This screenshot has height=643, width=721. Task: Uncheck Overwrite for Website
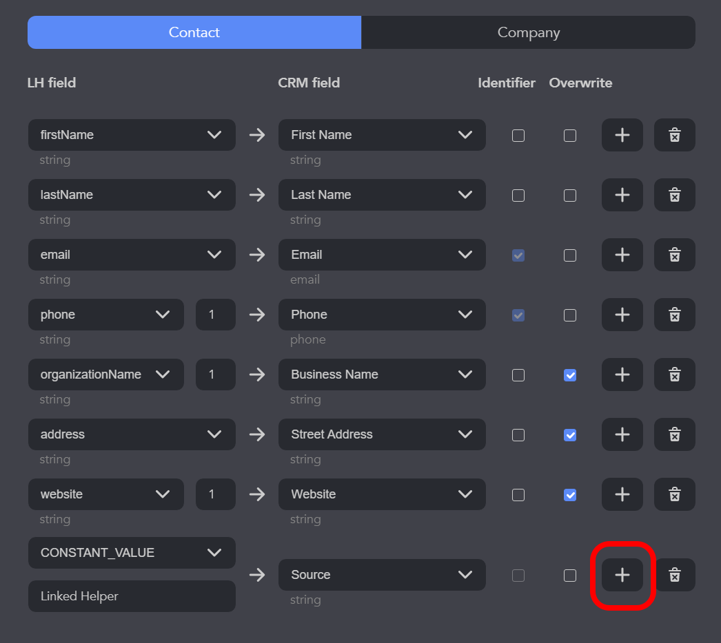coord(570,495)
